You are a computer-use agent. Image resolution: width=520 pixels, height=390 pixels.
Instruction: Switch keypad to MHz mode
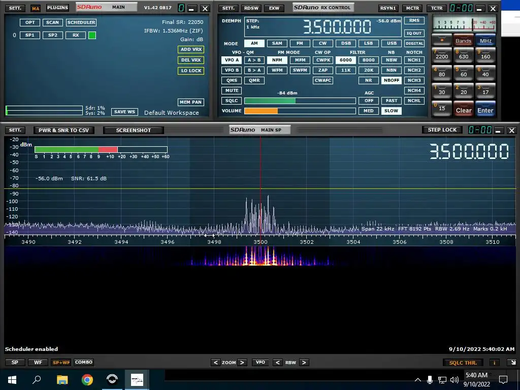[x=485, y=40]
